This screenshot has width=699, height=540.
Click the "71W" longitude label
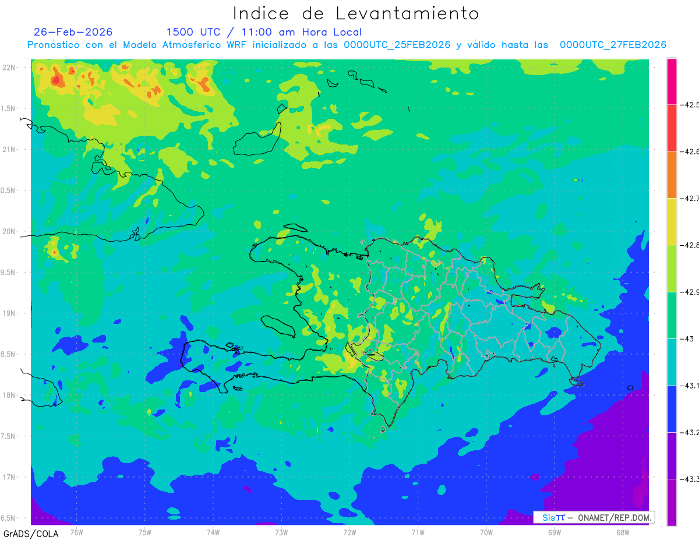[418, 532]
